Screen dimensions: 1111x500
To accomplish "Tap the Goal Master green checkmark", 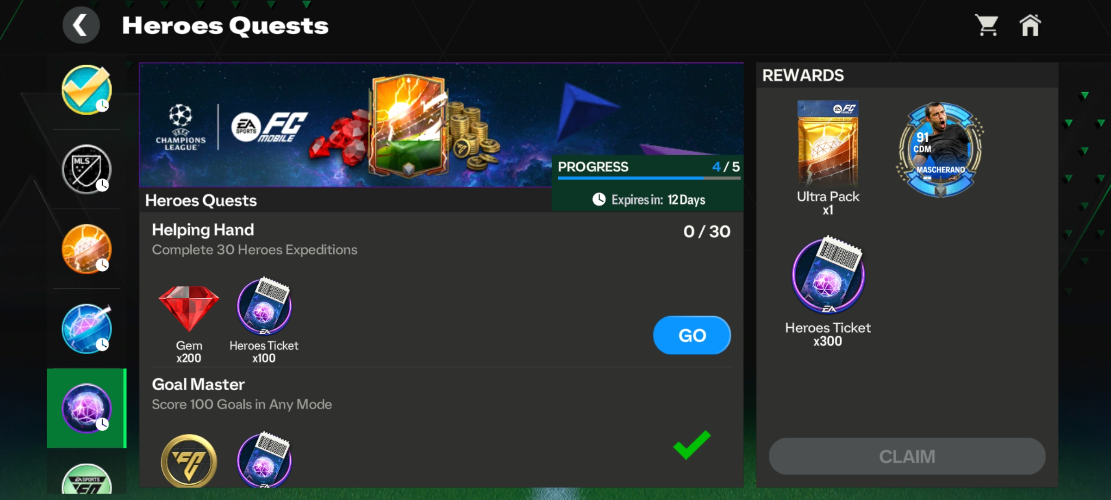I will click(692, 444).
